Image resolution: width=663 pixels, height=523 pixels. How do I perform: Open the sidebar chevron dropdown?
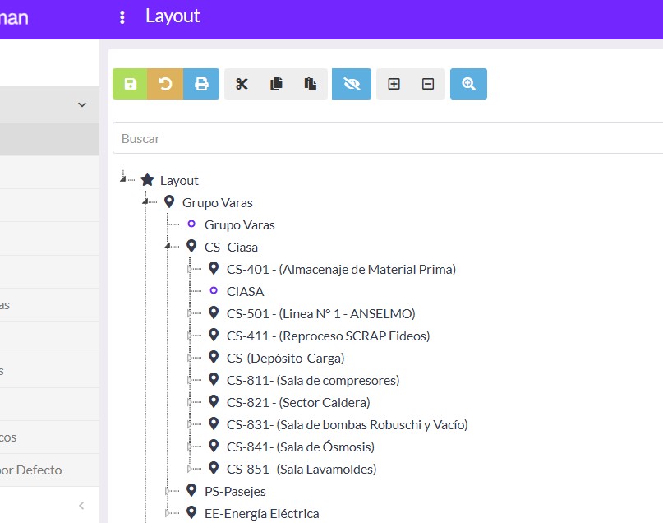[x=81, y=104]
